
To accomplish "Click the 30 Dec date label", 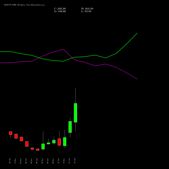I will point(10,161).
